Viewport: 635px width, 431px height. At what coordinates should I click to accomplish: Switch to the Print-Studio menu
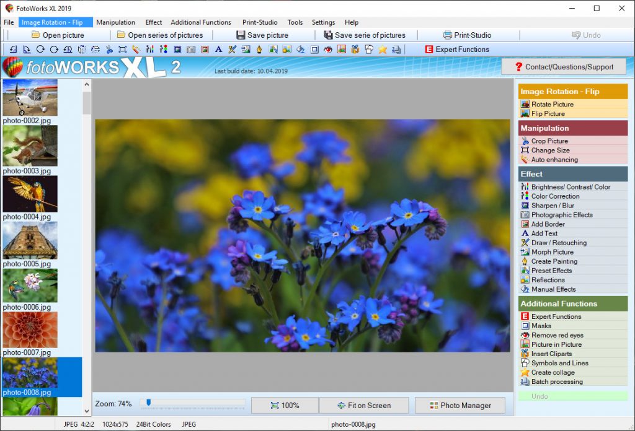click(x=259, y=22)
